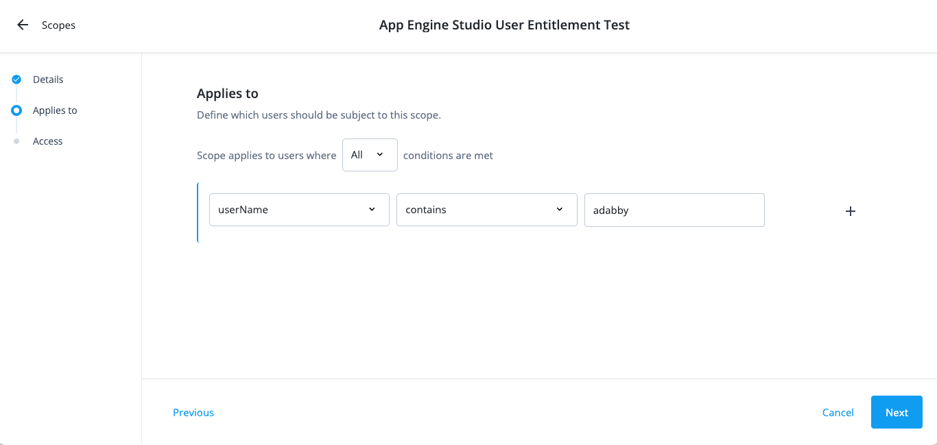The image size is (937, 445).
Task: Open the contains operator dropdown
Action: tap(486, 209)
